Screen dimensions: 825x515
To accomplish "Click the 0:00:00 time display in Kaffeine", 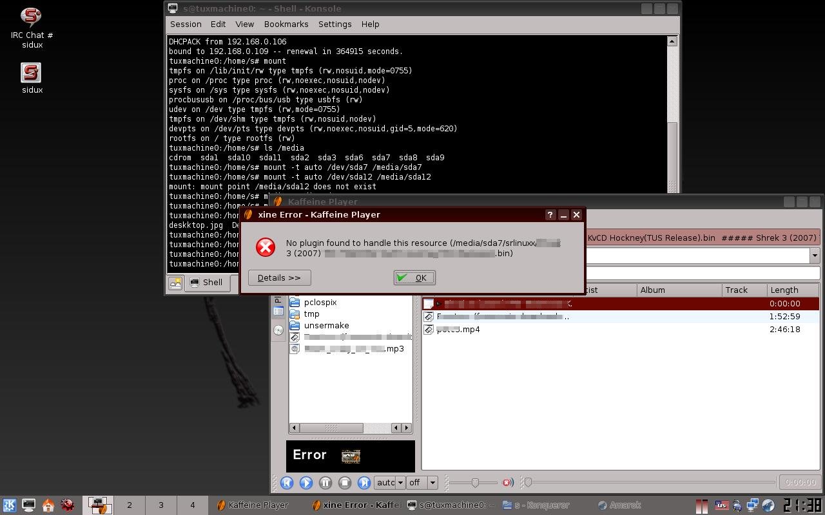I will click(x=801, y=482).
